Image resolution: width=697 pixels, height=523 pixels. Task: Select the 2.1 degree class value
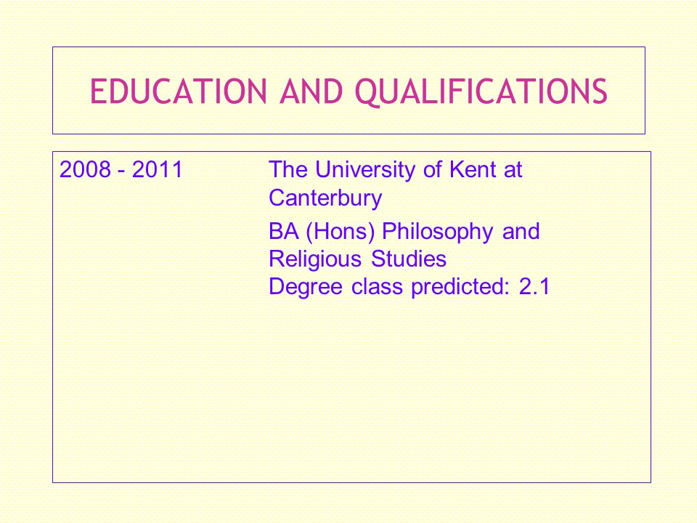pos(535,286)
